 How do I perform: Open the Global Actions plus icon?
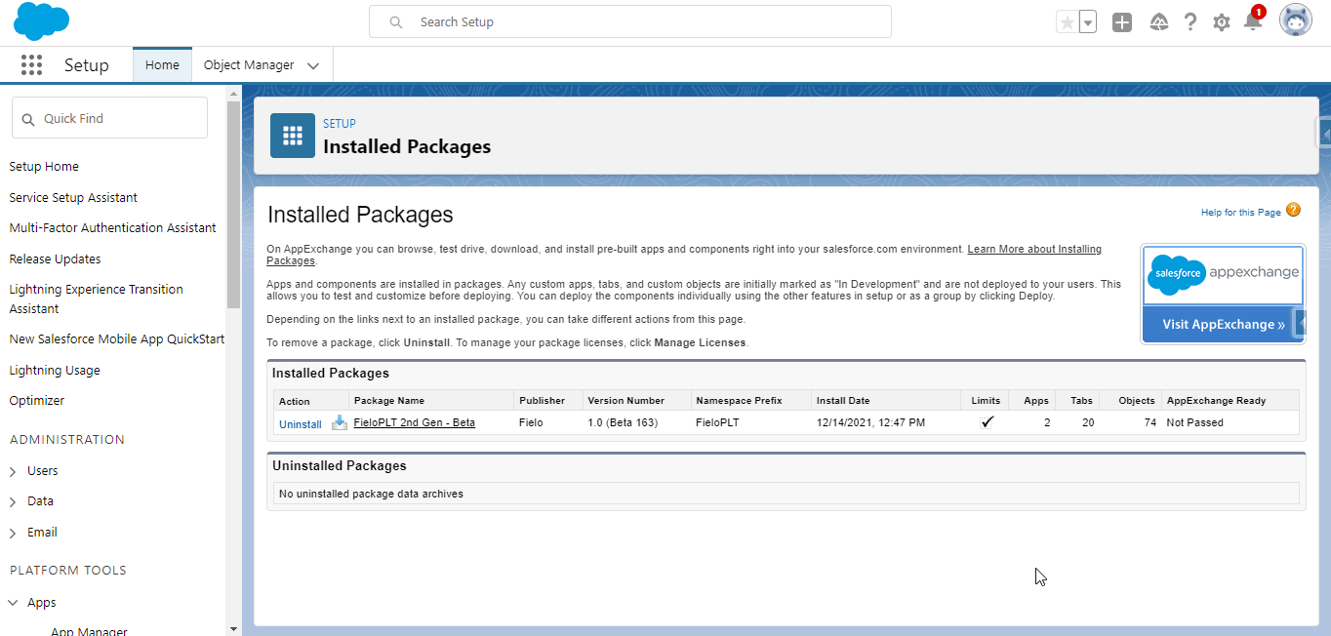coord(1122,22)
